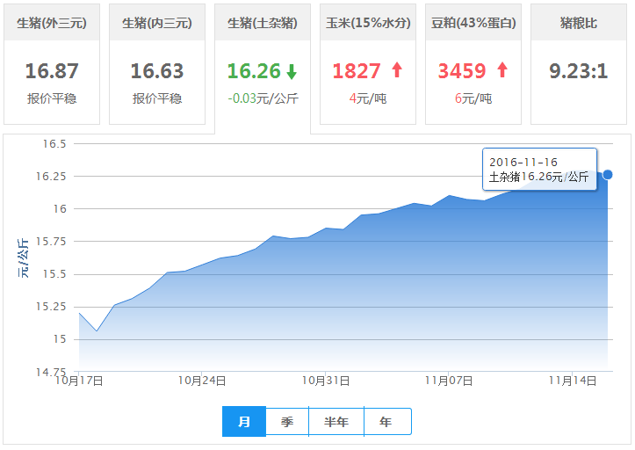635x450 pixels.
Task: Click the 16.87 price value
Action: coord(52,71)
